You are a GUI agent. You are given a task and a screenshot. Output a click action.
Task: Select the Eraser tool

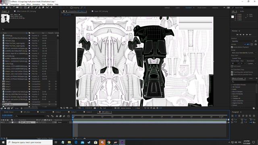43,8
